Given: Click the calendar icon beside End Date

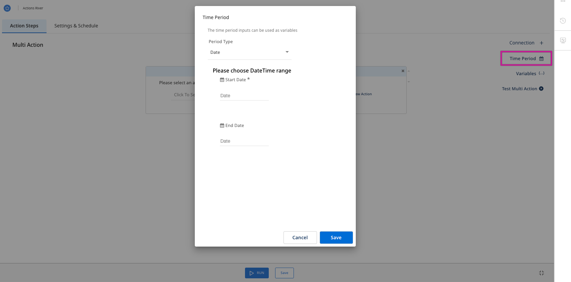Looking at the screenshot, I should [x=222, y=126].
